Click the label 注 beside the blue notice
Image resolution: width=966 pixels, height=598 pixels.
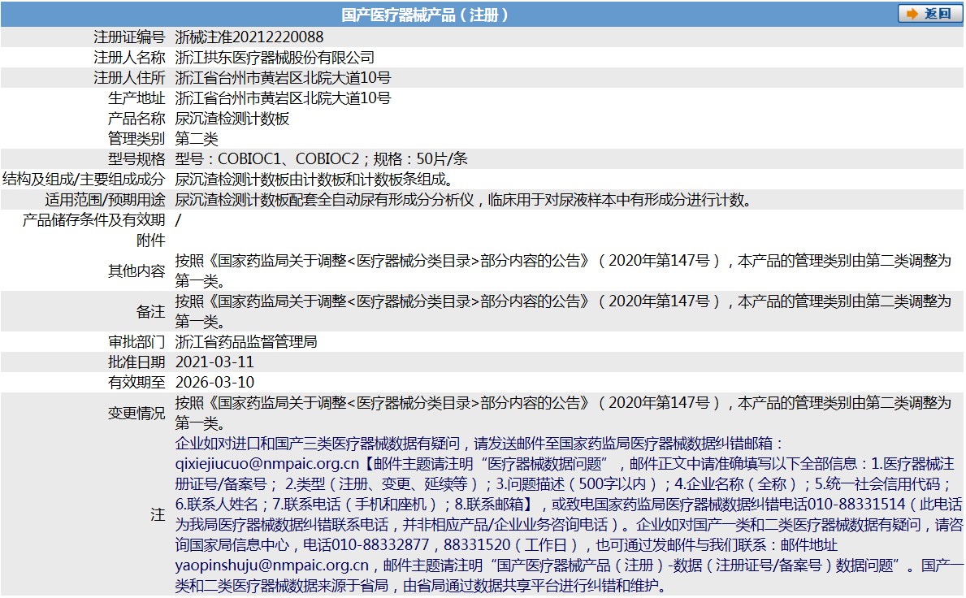[x=158, y=515]
